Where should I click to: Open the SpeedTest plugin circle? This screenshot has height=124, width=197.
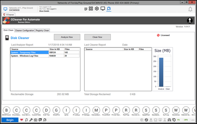[x=146, y=110]
